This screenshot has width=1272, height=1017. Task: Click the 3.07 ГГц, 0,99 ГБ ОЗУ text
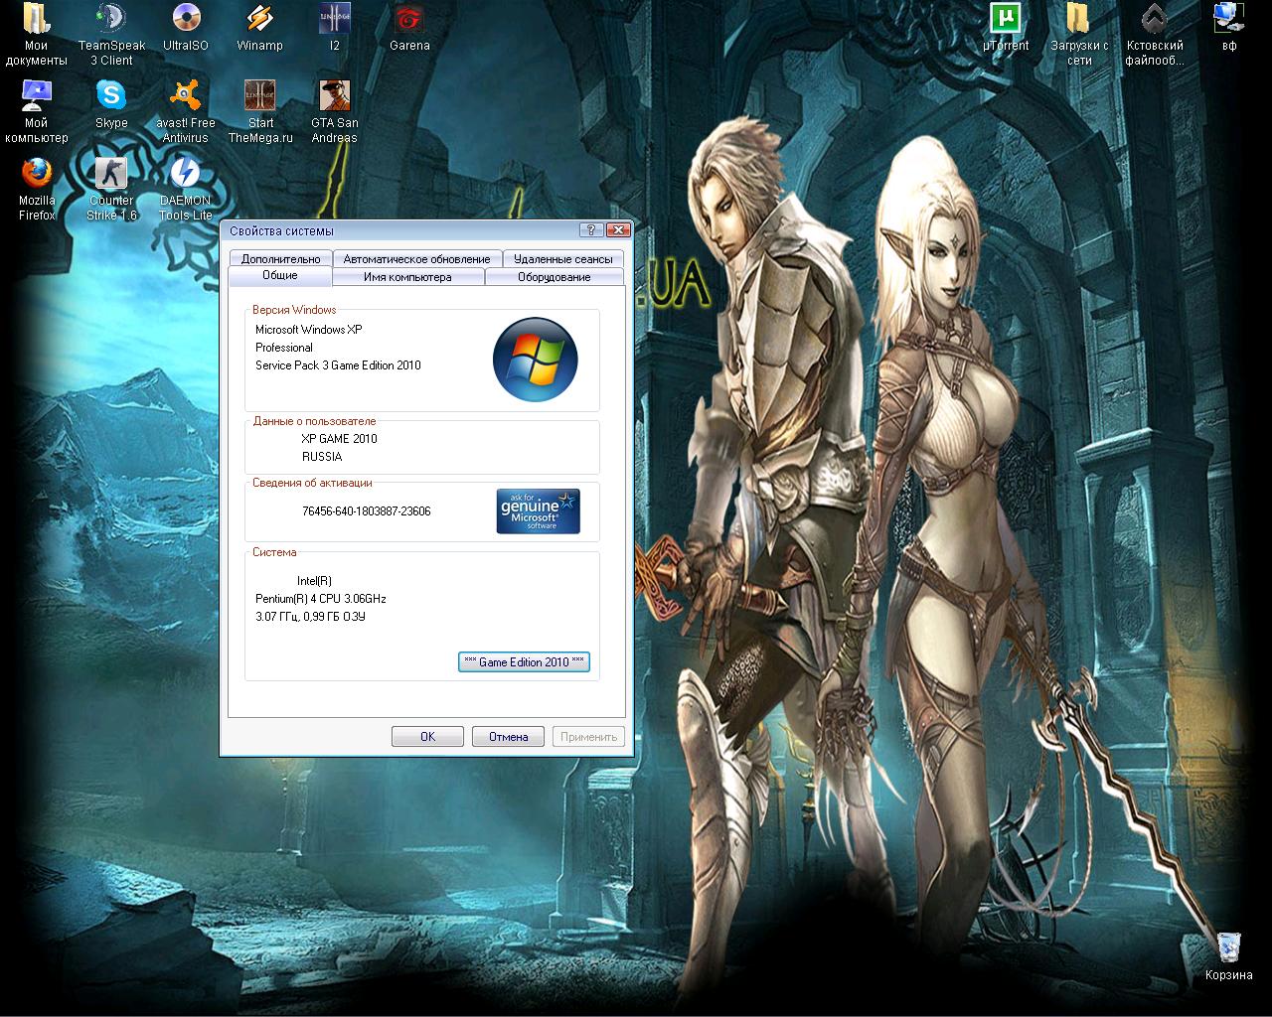coord(310,617)
